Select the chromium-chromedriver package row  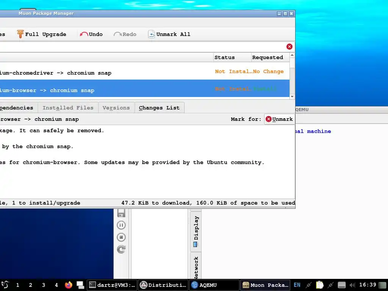144,72
